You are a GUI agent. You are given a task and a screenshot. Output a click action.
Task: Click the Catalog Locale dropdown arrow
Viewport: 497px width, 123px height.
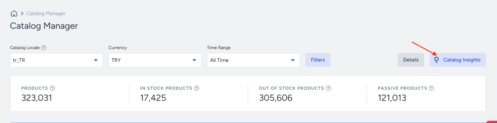click(x=96, y=60)
